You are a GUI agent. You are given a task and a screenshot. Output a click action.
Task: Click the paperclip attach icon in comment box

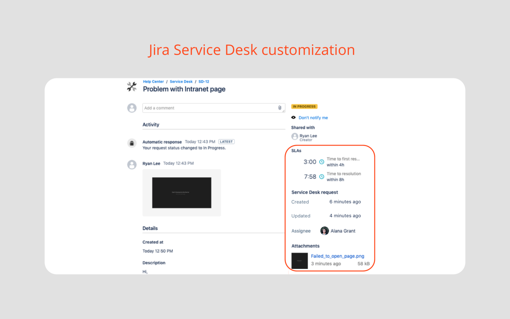tap(280, 108)
